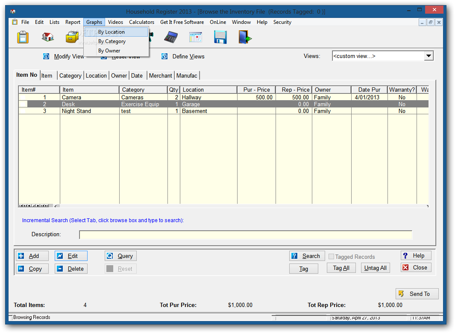Click the red X Close icon
The height and width of the screenshot is (333, 455).
pos(405,267)
